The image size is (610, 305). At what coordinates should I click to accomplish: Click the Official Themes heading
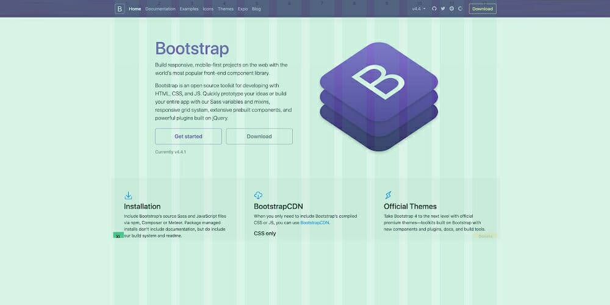[x=411, y=207]
